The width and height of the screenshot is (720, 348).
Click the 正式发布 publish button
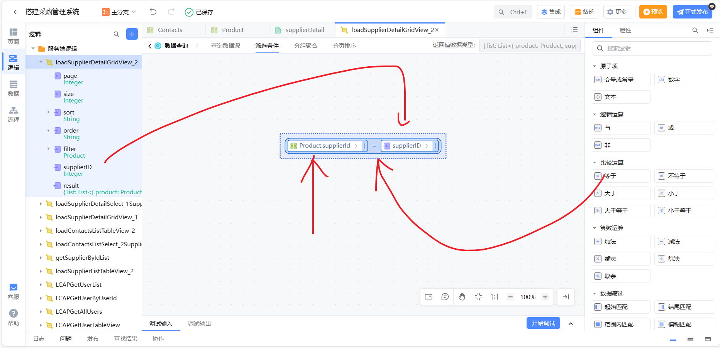pos(692,12)
